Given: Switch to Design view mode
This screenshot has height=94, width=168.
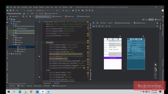Looking at the screenshot, I should click(x=158, y=20).
